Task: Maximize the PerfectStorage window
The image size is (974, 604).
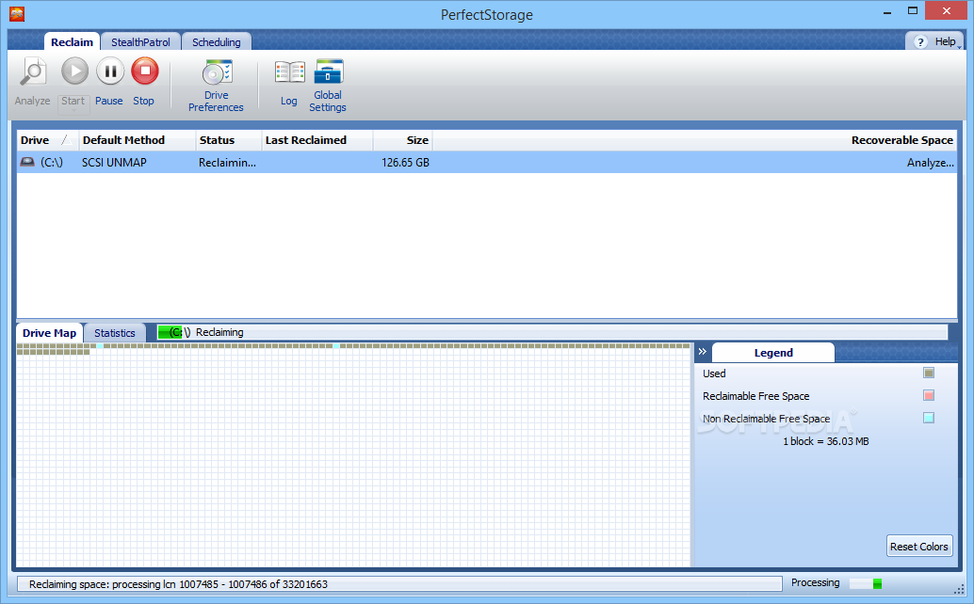Action: [913, 10]
